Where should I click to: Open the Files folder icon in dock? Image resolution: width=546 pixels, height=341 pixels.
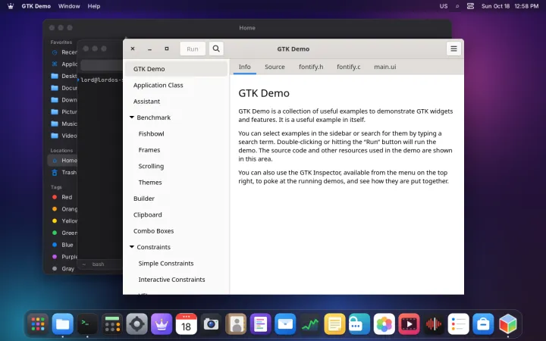[63, 324]
